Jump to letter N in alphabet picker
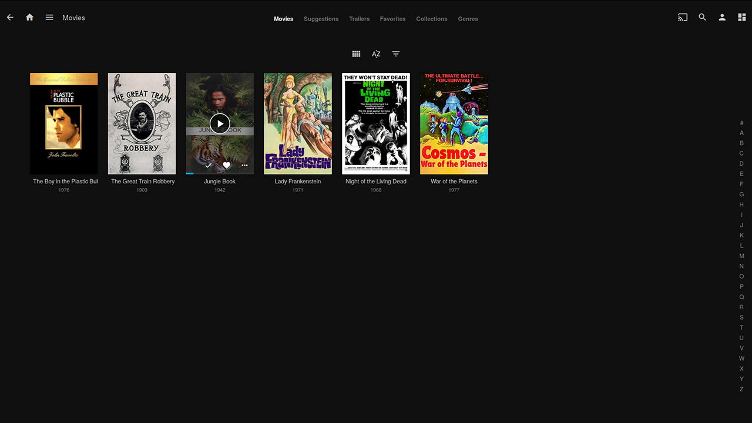 point(741,266)
